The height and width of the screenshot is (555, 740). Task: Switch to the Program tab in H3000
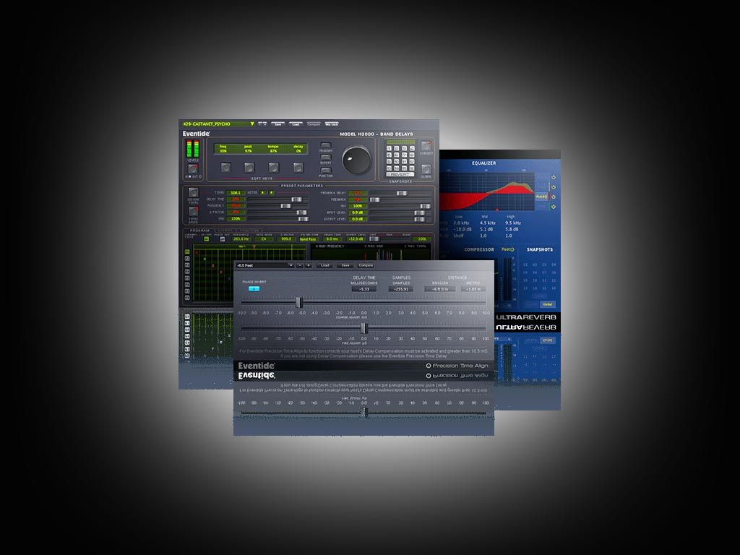tap(199, 231)
